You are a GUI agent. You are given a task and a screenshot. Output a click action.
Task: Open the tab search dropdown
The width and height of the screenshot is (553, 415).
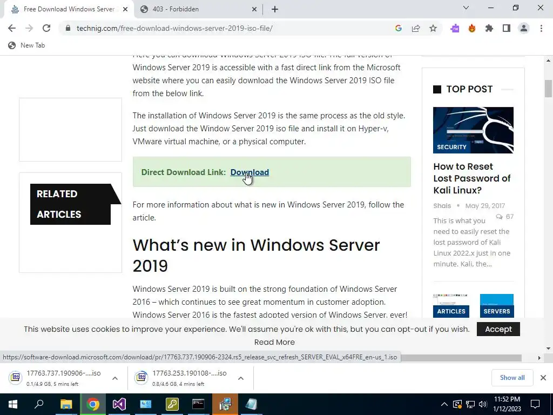466,8
